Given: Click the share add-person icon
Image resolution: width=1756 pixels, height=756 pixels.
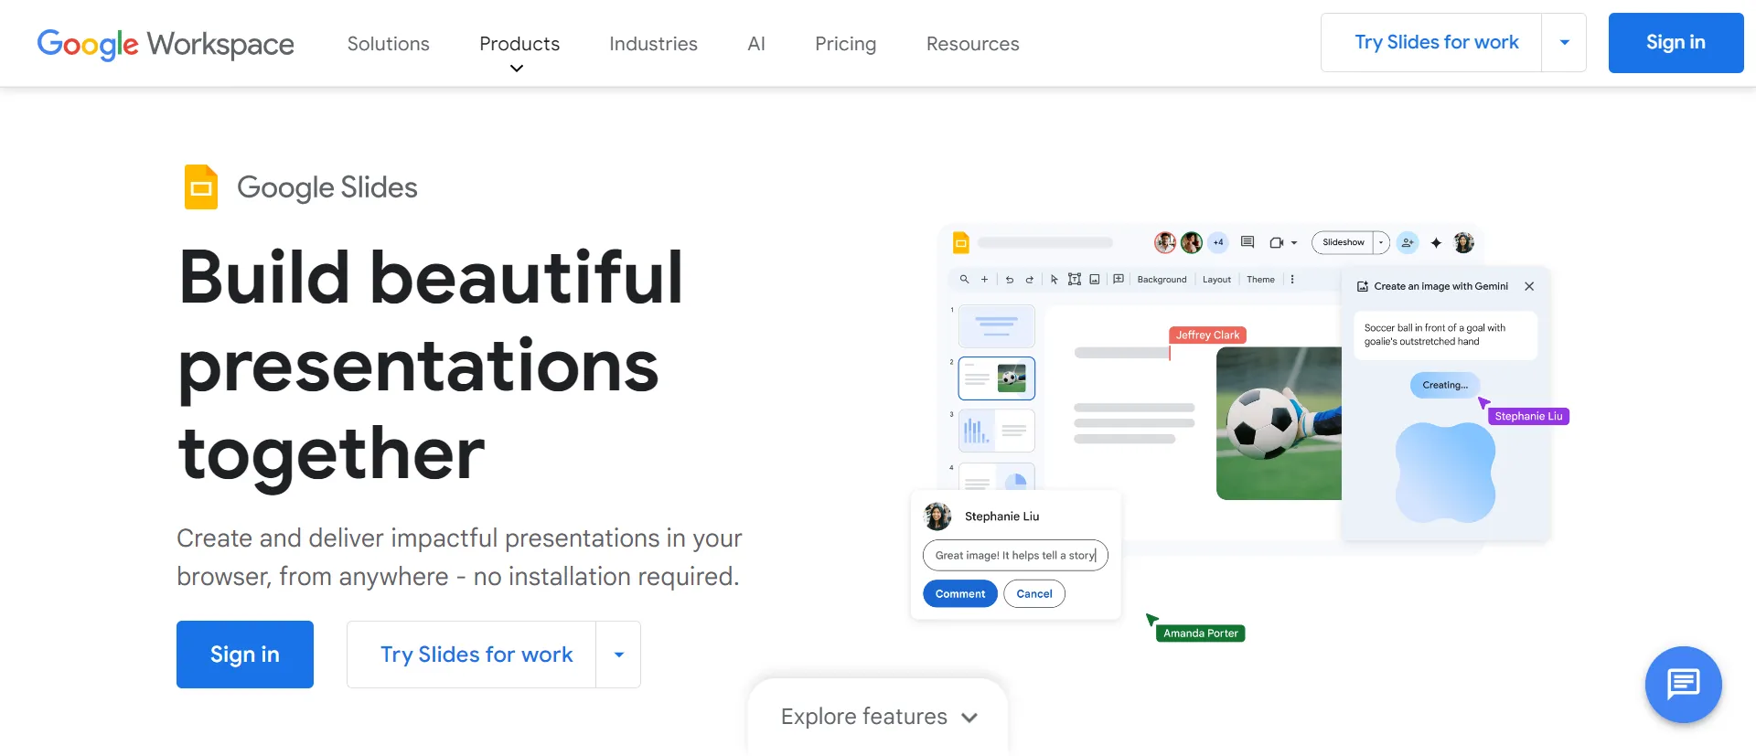Looking at the screenshot, I should (1408, 242).
